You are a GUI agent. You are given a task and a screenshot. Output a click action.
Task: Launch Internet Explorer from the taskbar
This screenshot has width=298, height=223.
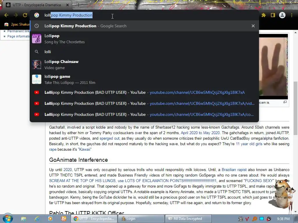click(x=37, y=219)
